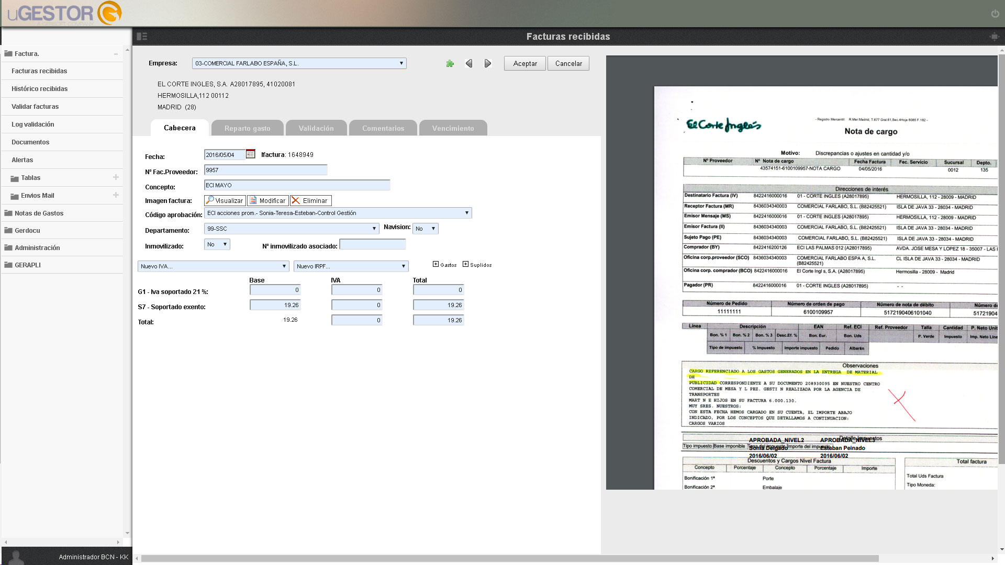Open the Departamento dropdown

(x=292, y=229)
